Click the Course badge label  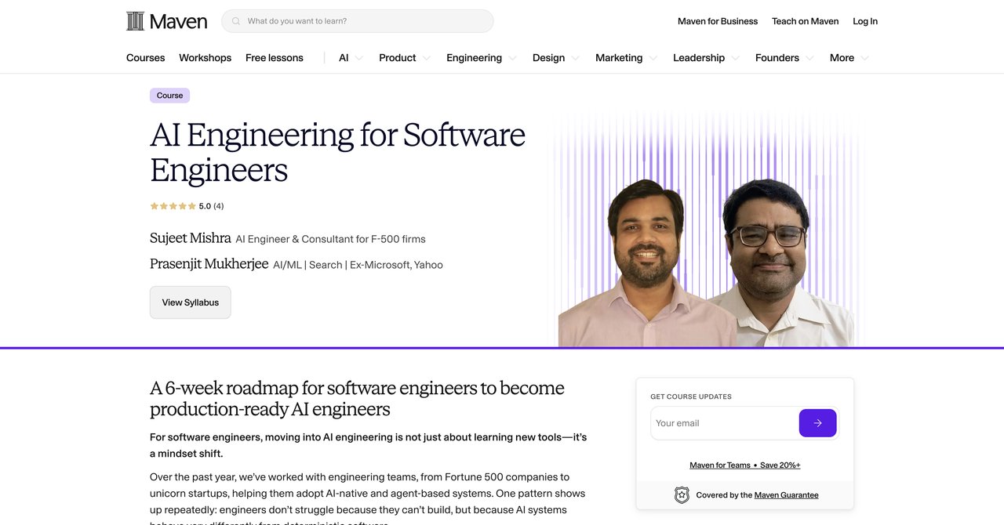169,96
